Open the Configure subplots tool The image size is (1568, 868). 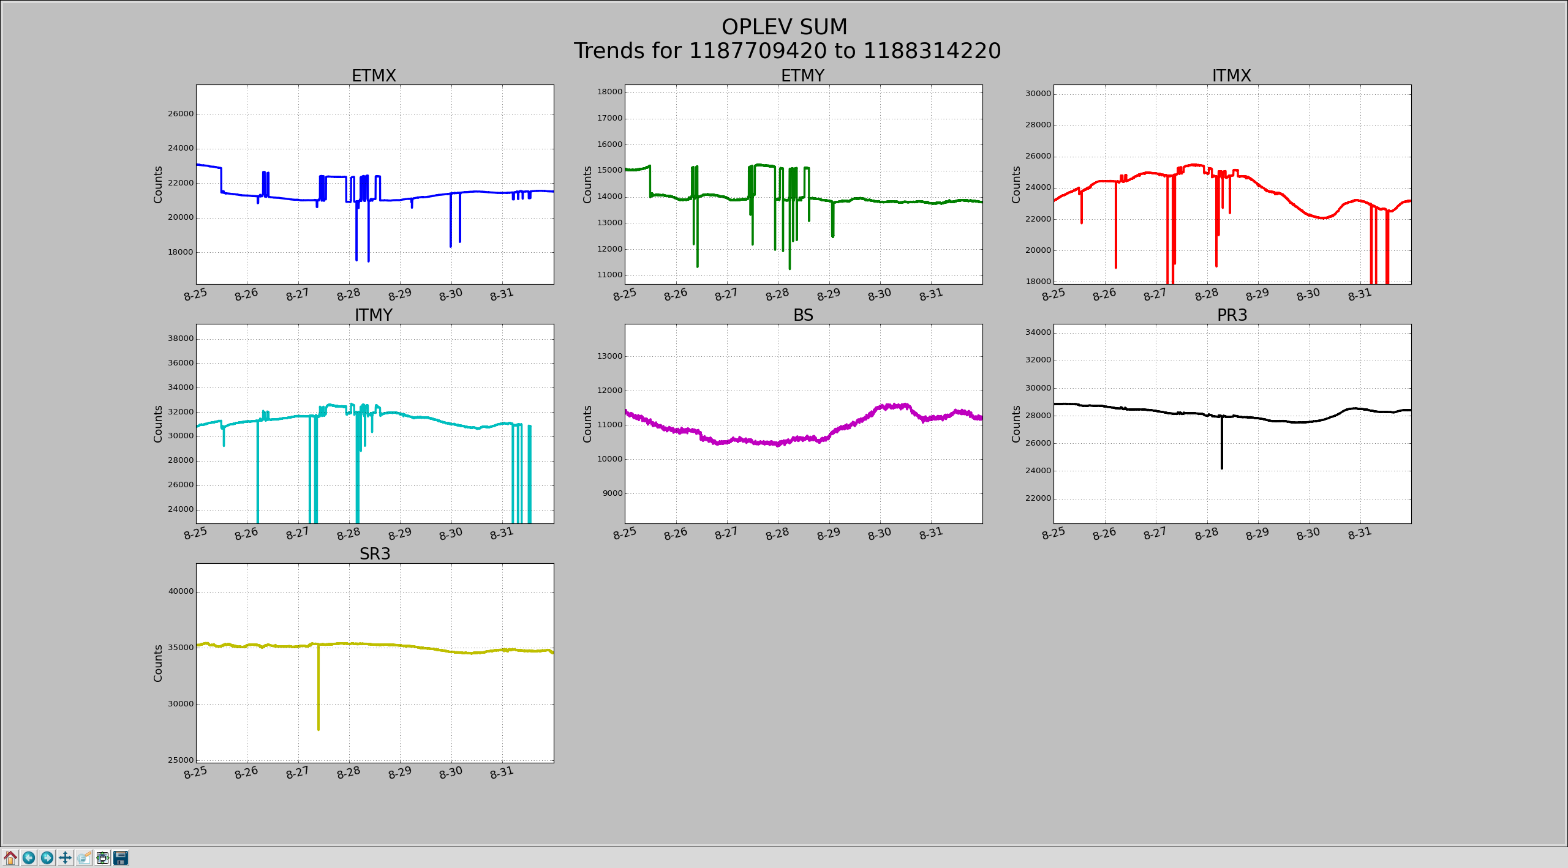pos(103,858)
